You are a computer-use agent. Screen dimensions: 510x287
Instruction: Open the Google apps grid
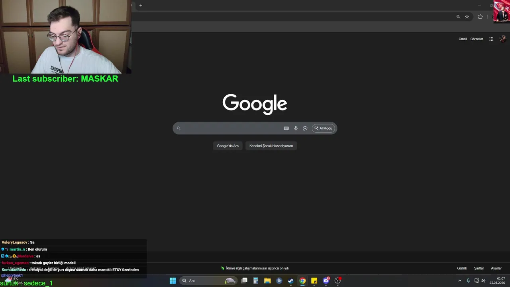491,39
